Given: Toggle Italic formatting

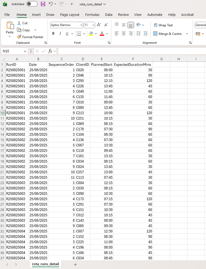Looking at the screenshot, I should (x=60, y=33).
